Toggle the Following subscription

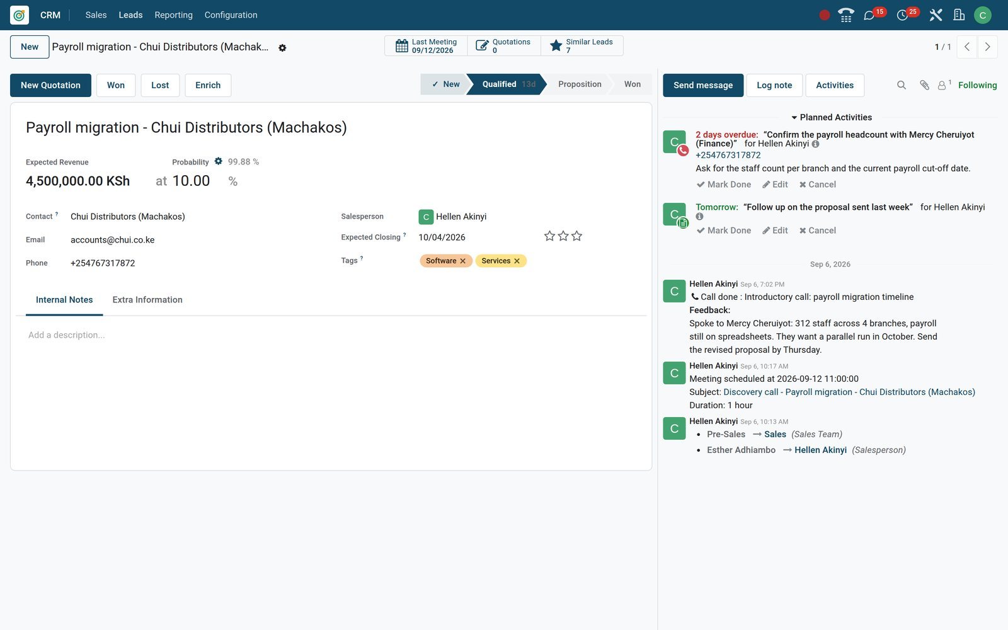[x=977, y=85]
